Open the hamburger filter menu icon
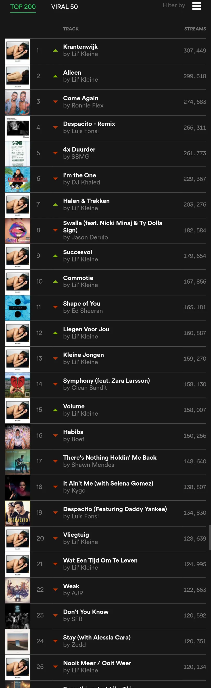The width and height of the screenshot is (211, 688). click(x=197, y=6)
